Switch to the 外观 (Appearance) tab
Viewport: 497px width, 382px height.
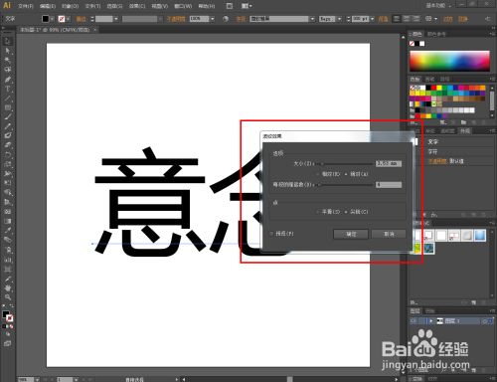click(465, 131)
